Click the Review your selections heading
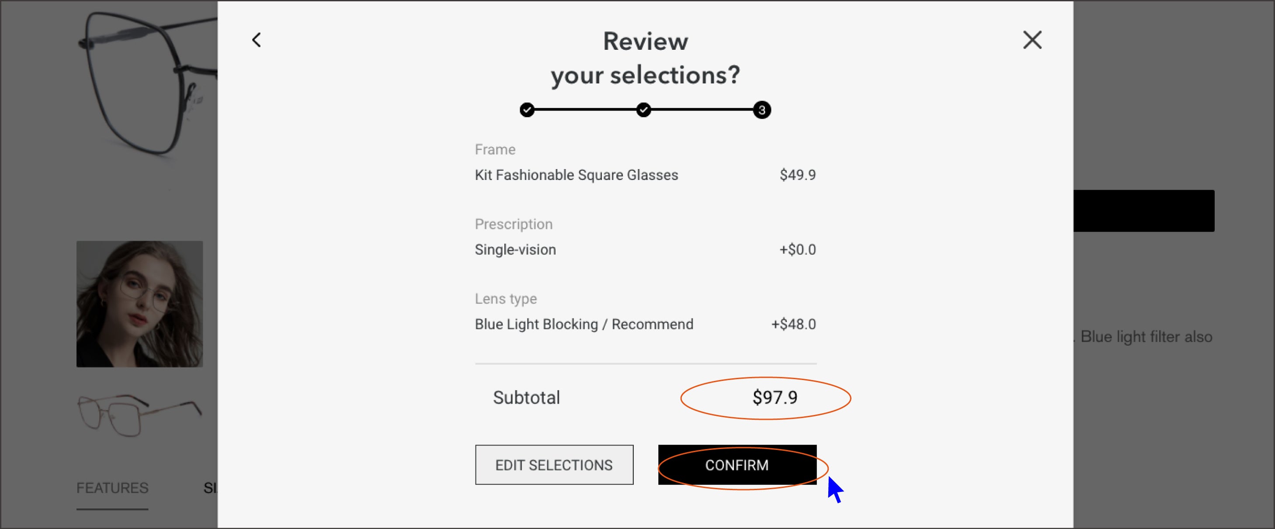 [x=646, y=59]
